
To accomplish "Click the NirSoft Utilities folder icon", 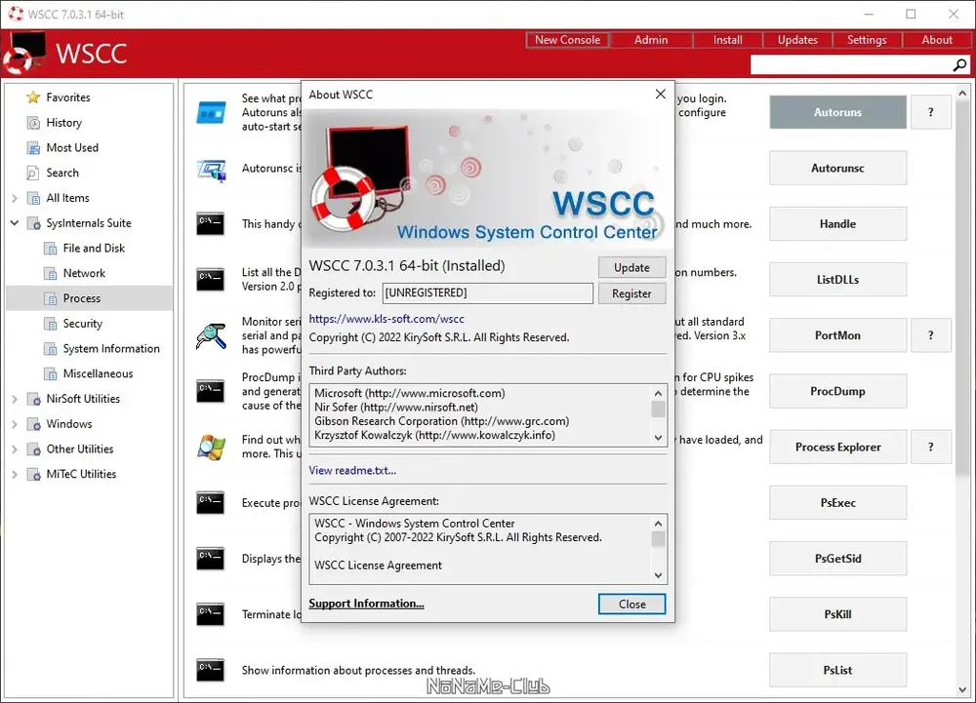I will 33,399.
